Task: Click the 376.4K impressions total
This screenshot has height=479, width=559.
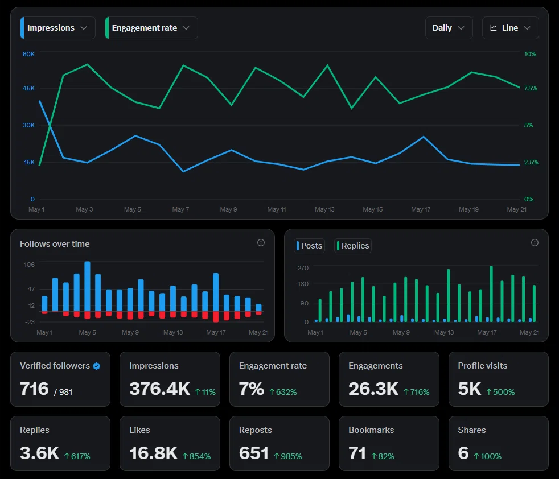Action: point(160,389)
